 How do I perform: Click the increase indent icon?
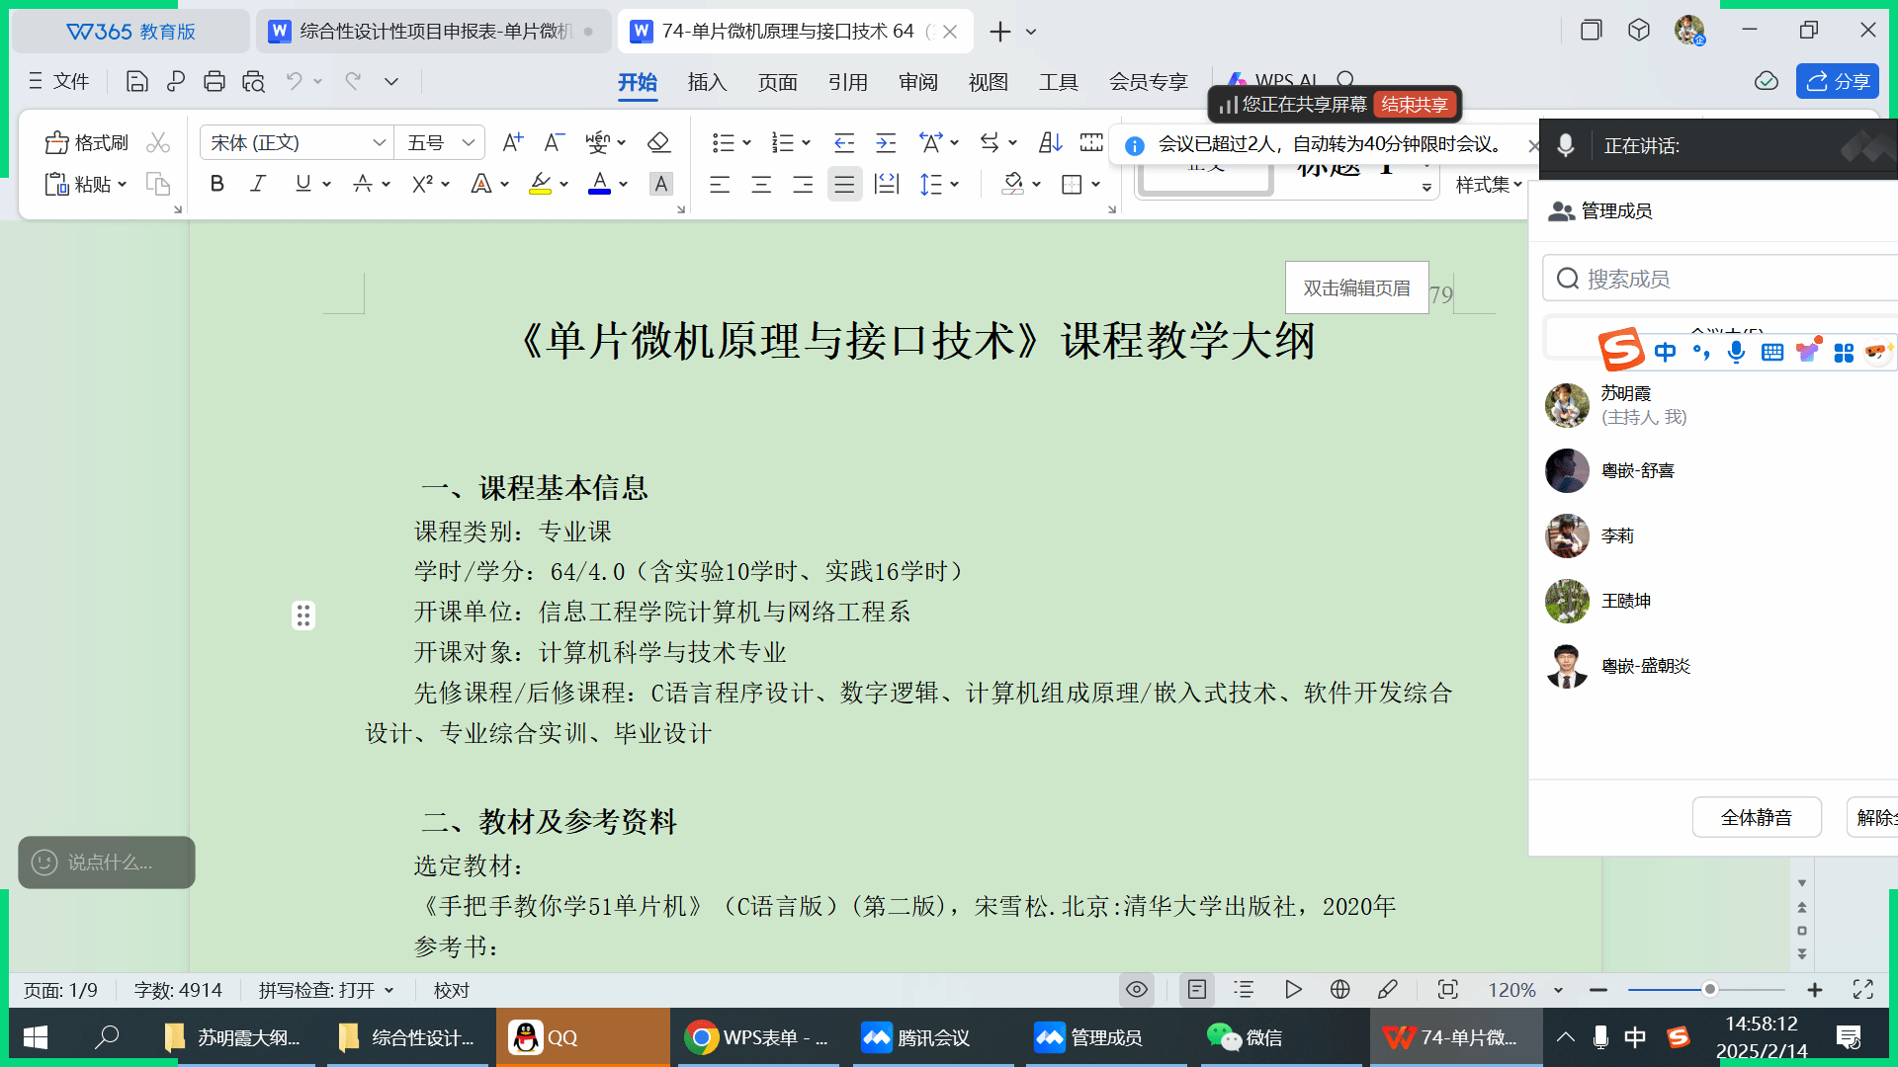(x=886, y=143)
